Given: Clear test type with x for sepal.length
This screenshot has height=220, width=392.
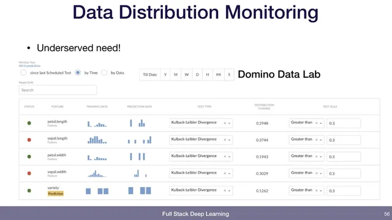Looking at the screenshot, I should pos(225,140).
